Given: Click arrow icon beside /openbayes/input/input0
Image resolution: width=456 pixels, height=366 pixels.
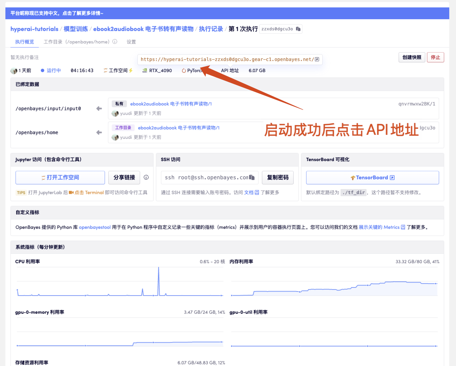Looking at the screenshot, I should click(x=99, y=109).
